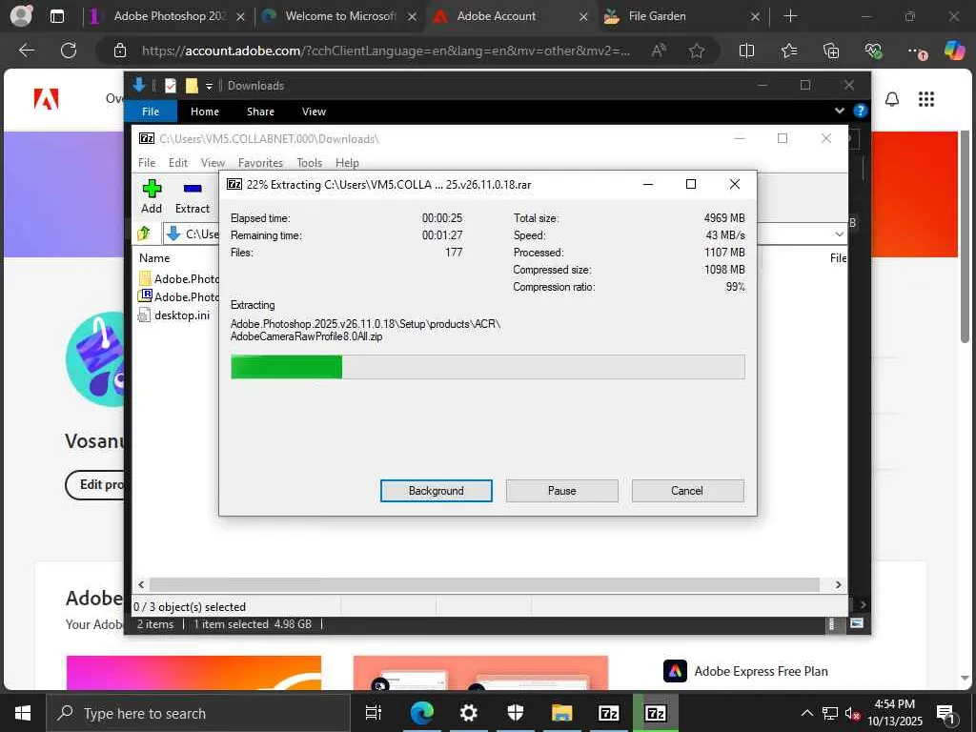Toggle read aloud icon in address bar

[659, 51]
